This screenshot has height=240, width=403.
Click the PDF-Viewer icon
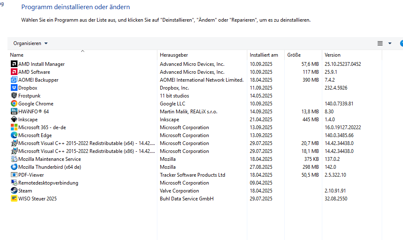[x=14, y=175]
